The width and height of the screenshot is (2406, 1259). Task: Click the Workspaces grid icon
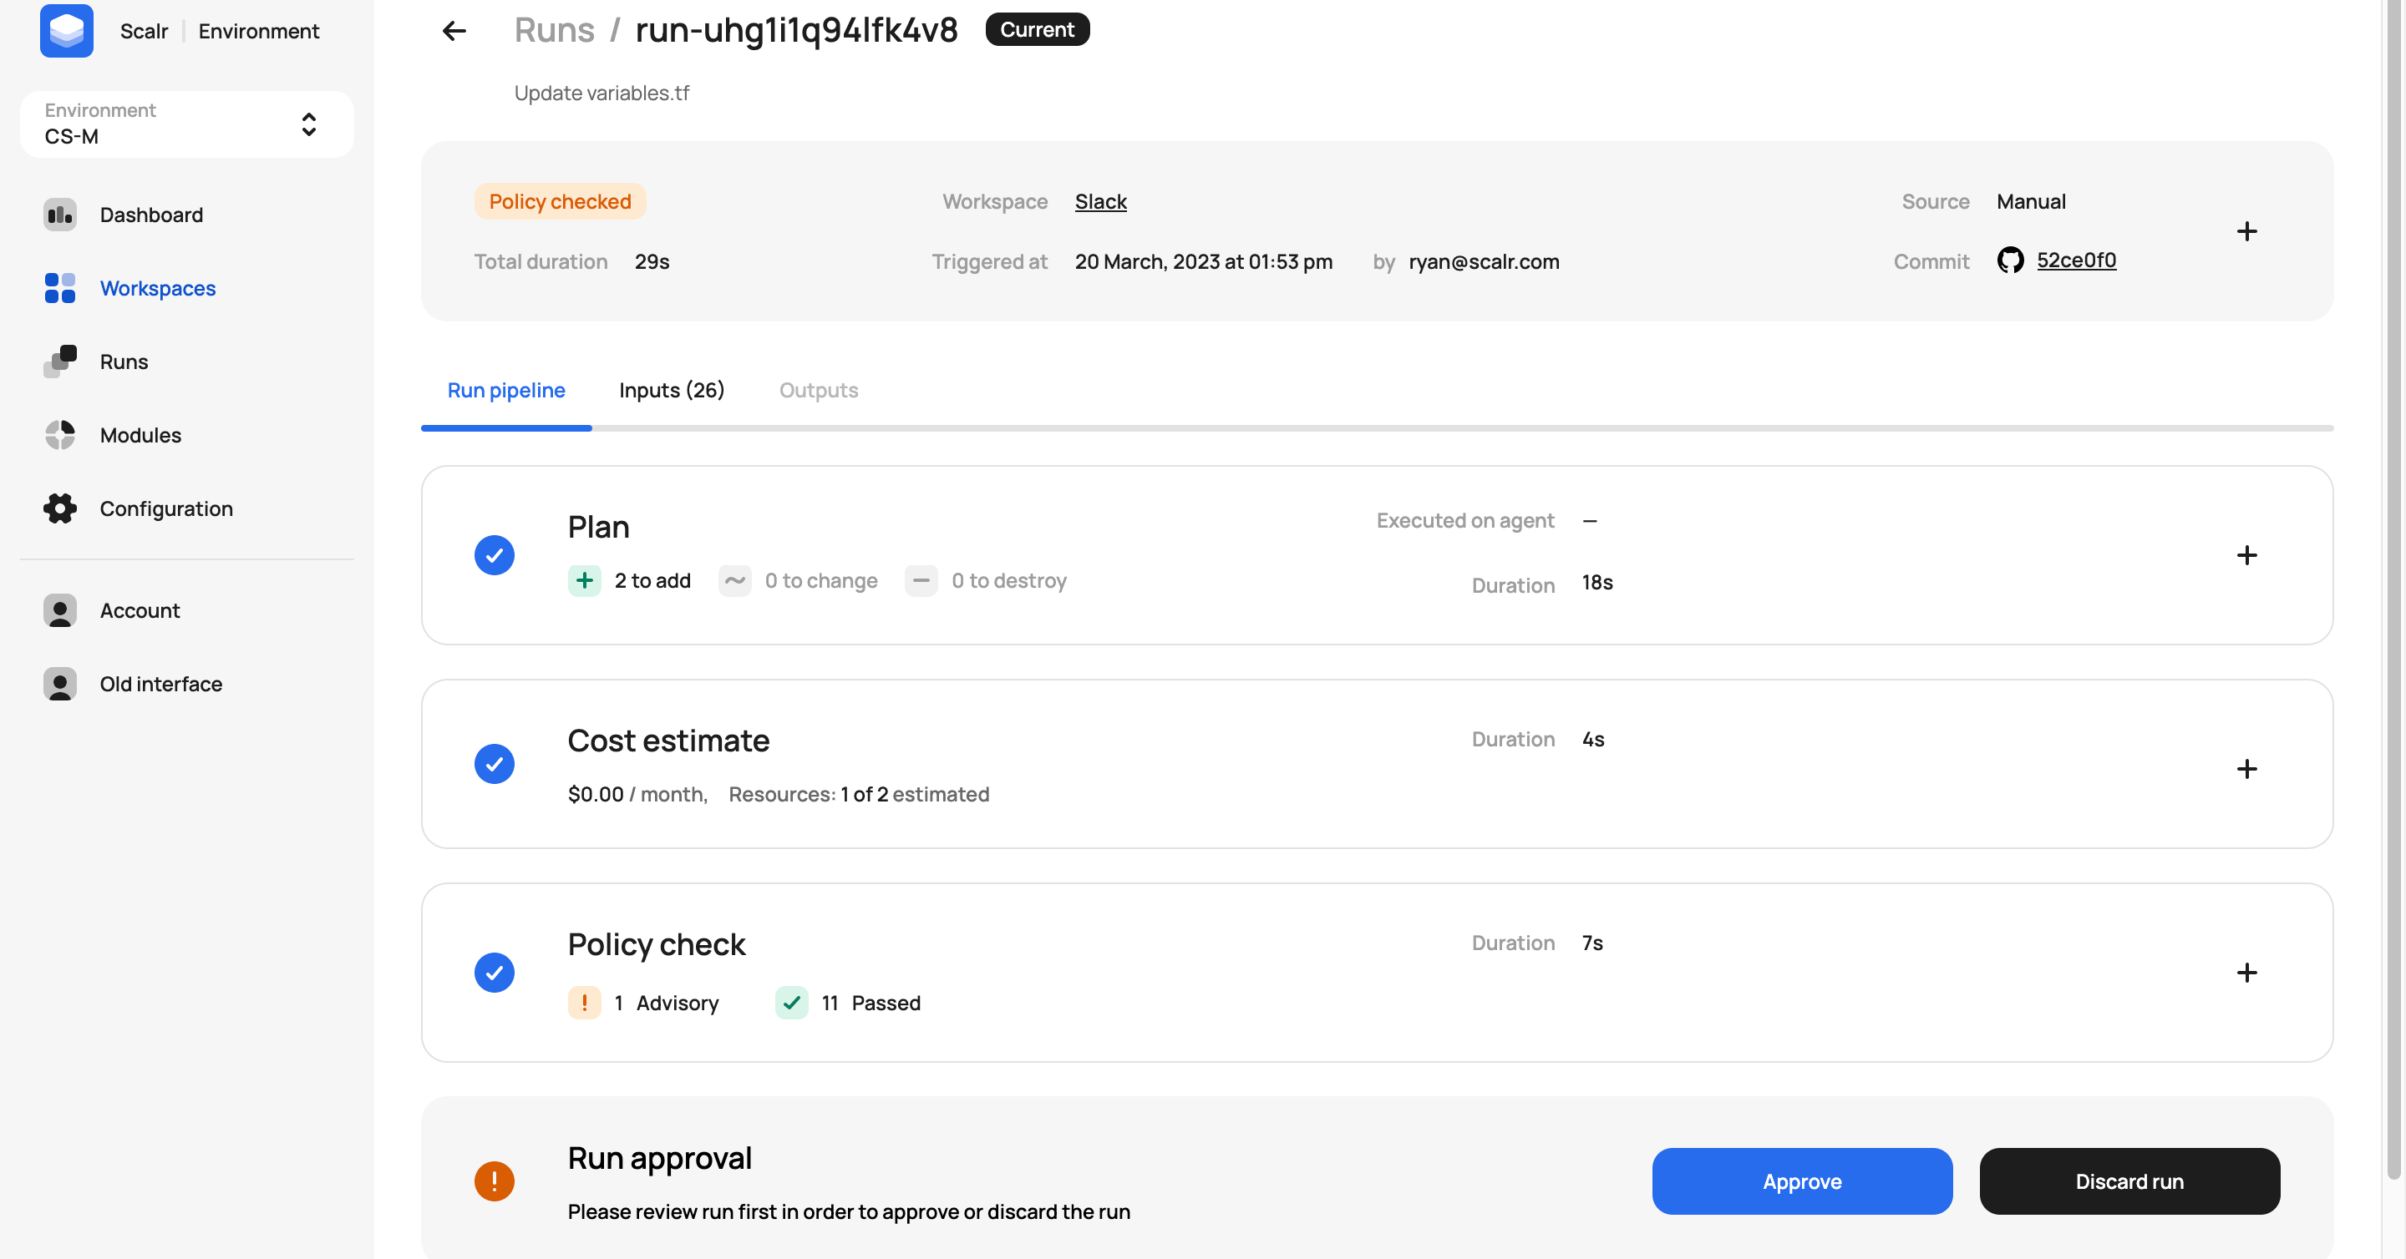point(60,288)
